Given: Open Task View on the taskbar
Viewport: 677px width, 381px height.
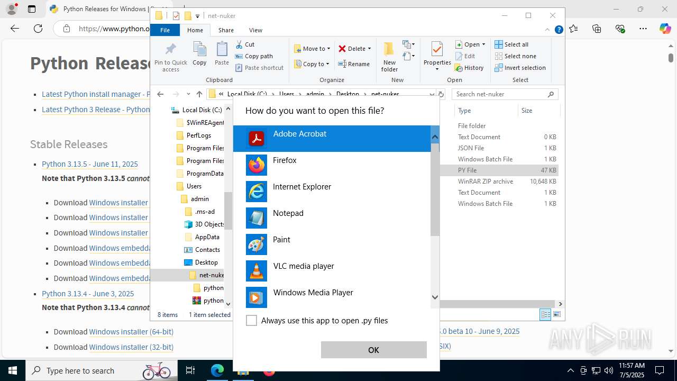Looking at the screenshot, I should pyautogui.click(x=190, y=370).
